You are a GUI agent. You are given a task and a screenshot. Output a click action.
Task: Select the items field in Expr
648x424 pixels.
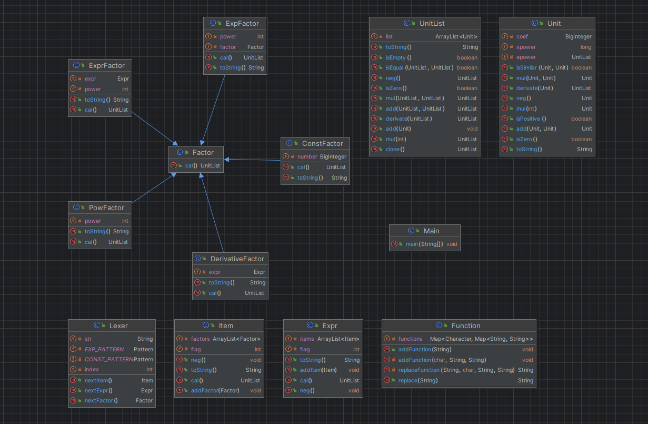pyautogui.click(x=323, y=339)
